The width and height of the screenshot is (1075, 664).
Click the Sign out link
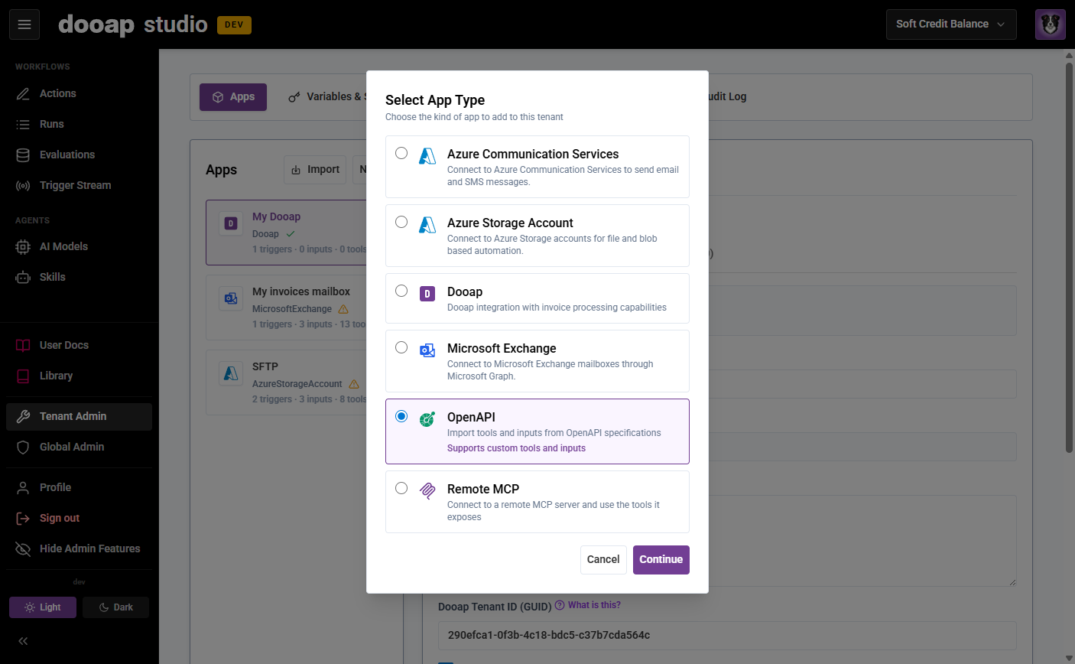tap(80, 518)
